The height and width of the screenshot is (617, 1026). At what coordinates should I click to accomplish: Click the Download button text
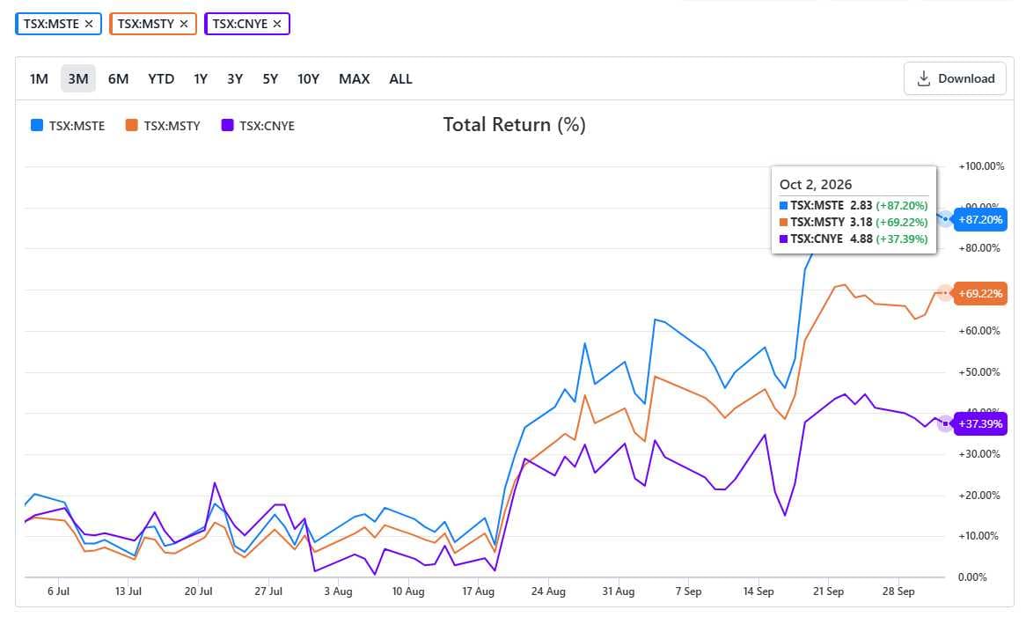966,78
